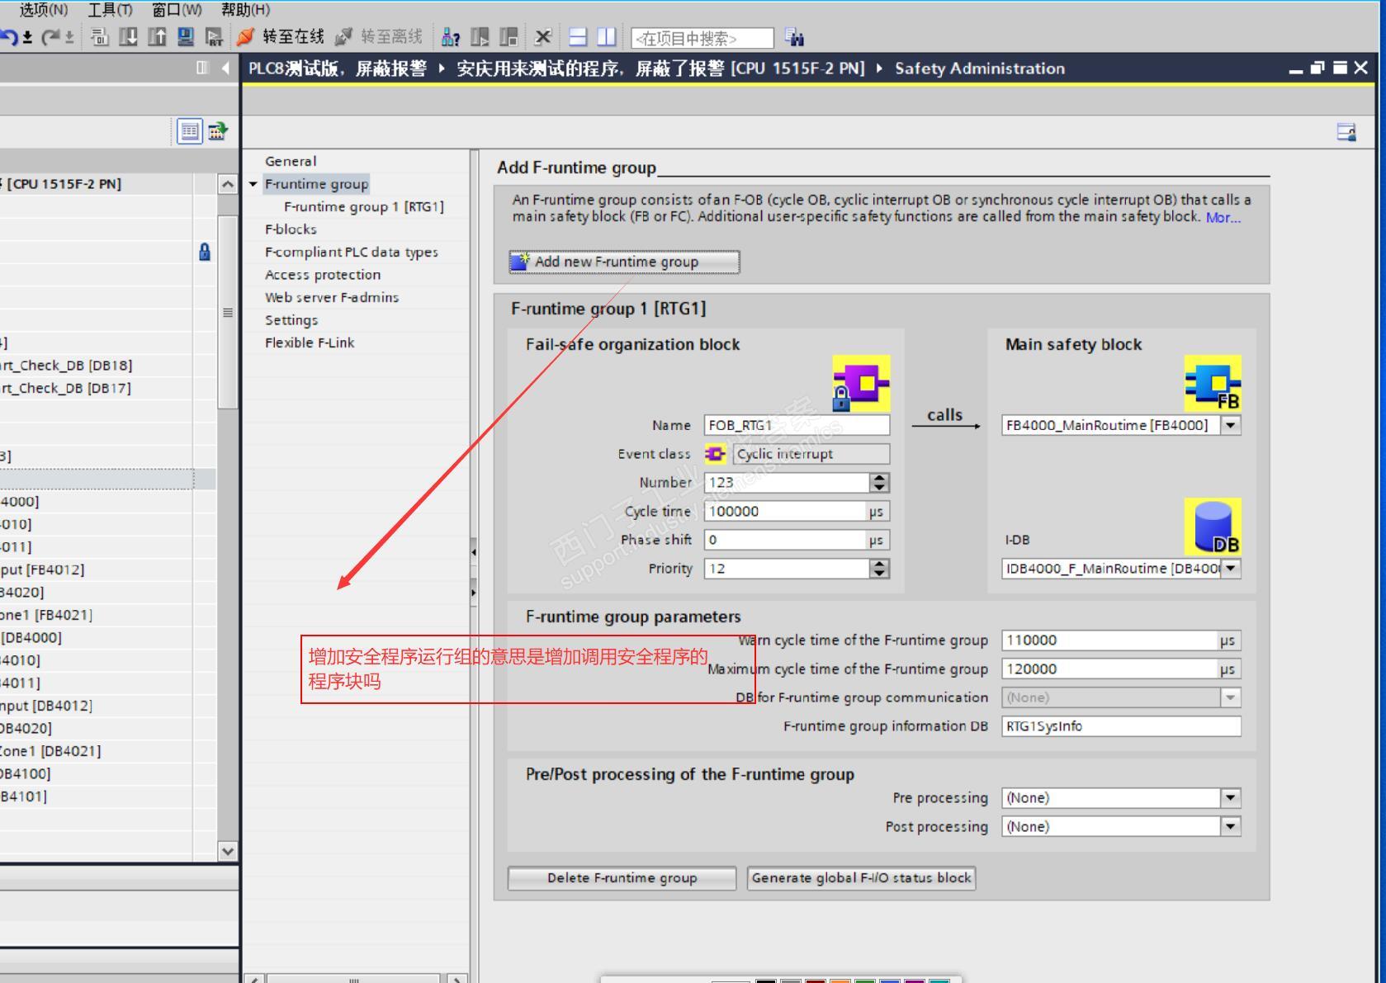Start the CPU using toolbar icon
The width and height of the screenshot is (1386, 983).
480,37
